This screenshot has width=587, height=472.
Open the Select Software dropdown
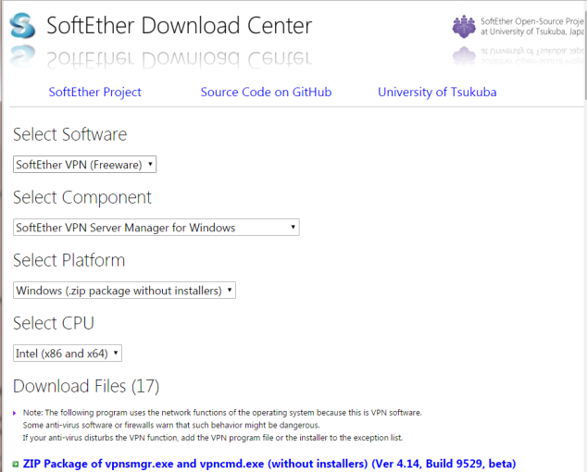(84, 165)
